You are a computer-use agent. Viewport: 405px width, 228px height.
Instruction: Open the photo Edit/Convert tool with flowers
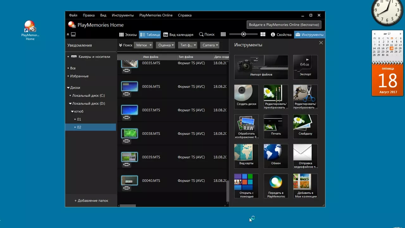276,97
